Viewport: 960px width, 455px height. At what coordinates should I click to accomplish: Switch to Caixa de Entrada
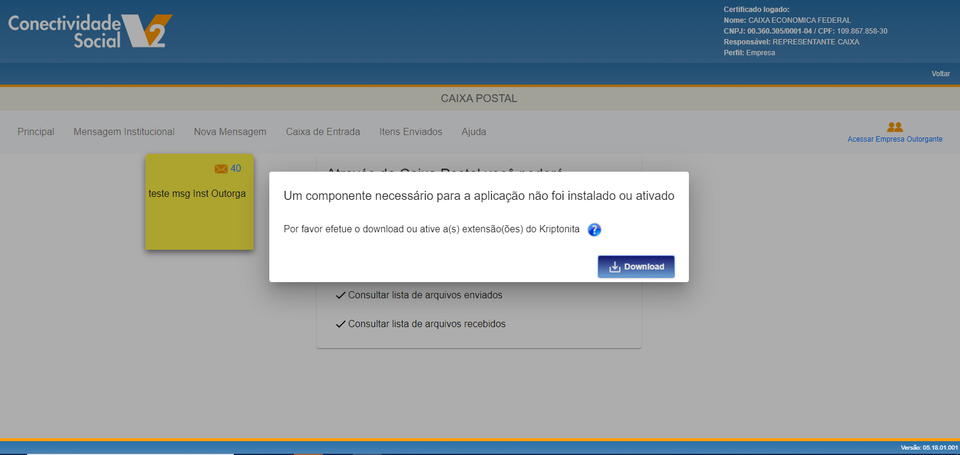[x=323, y=131]
